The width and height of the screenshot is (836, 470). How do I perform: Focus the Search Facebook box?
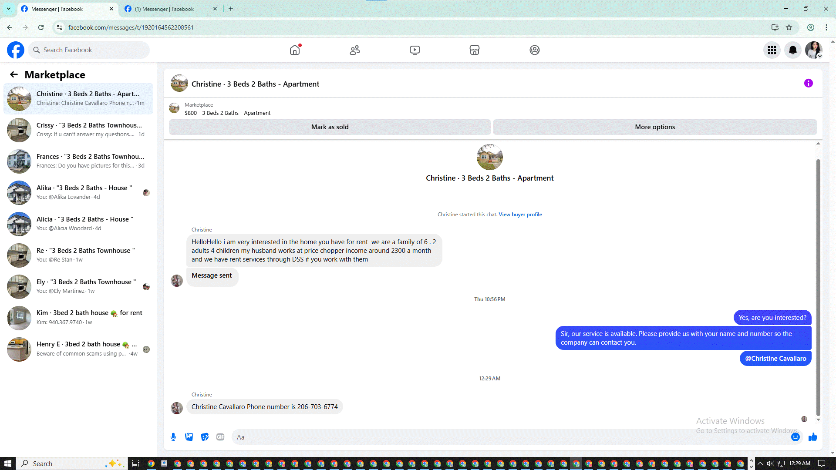tap(89, 50)
